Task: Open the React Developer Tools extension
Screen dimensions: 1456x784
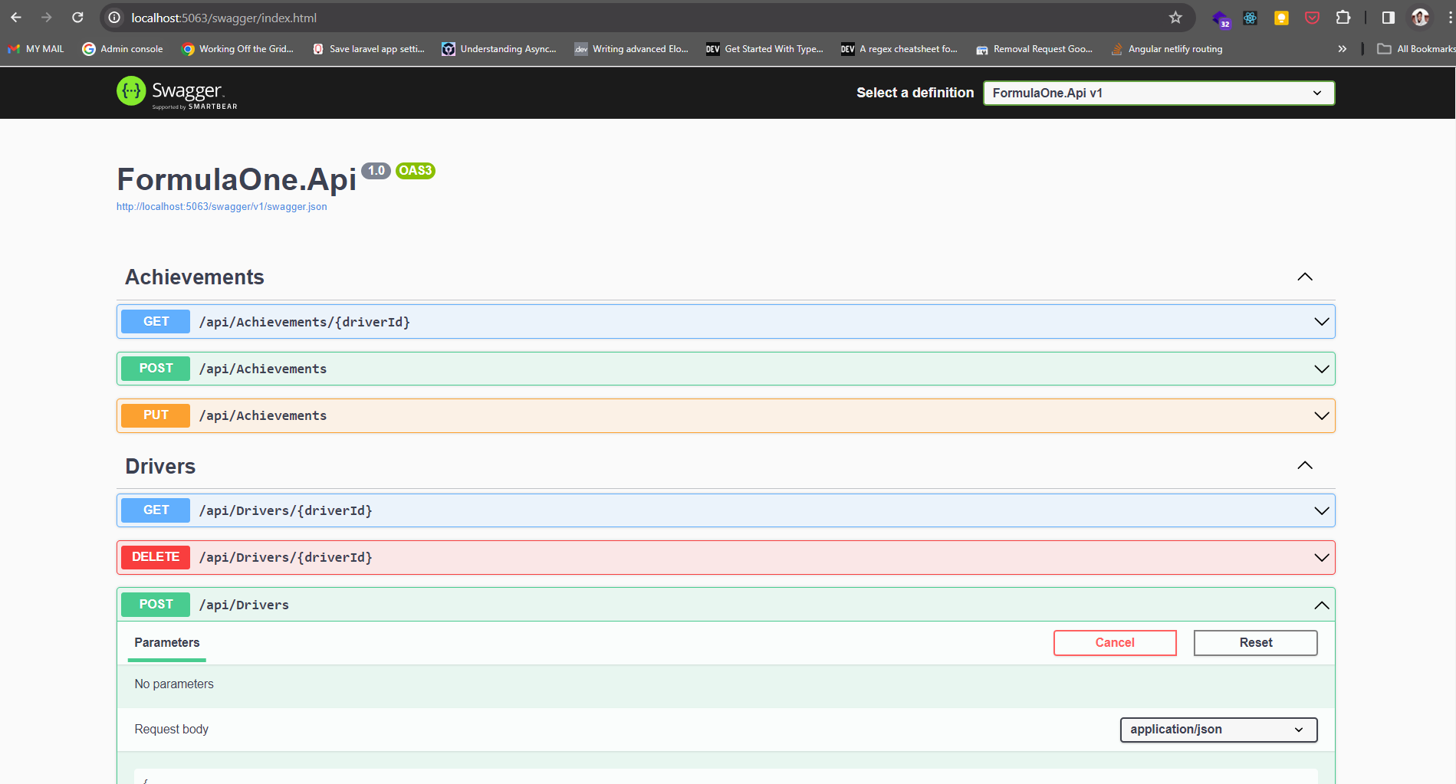Action: [1251, 18]
